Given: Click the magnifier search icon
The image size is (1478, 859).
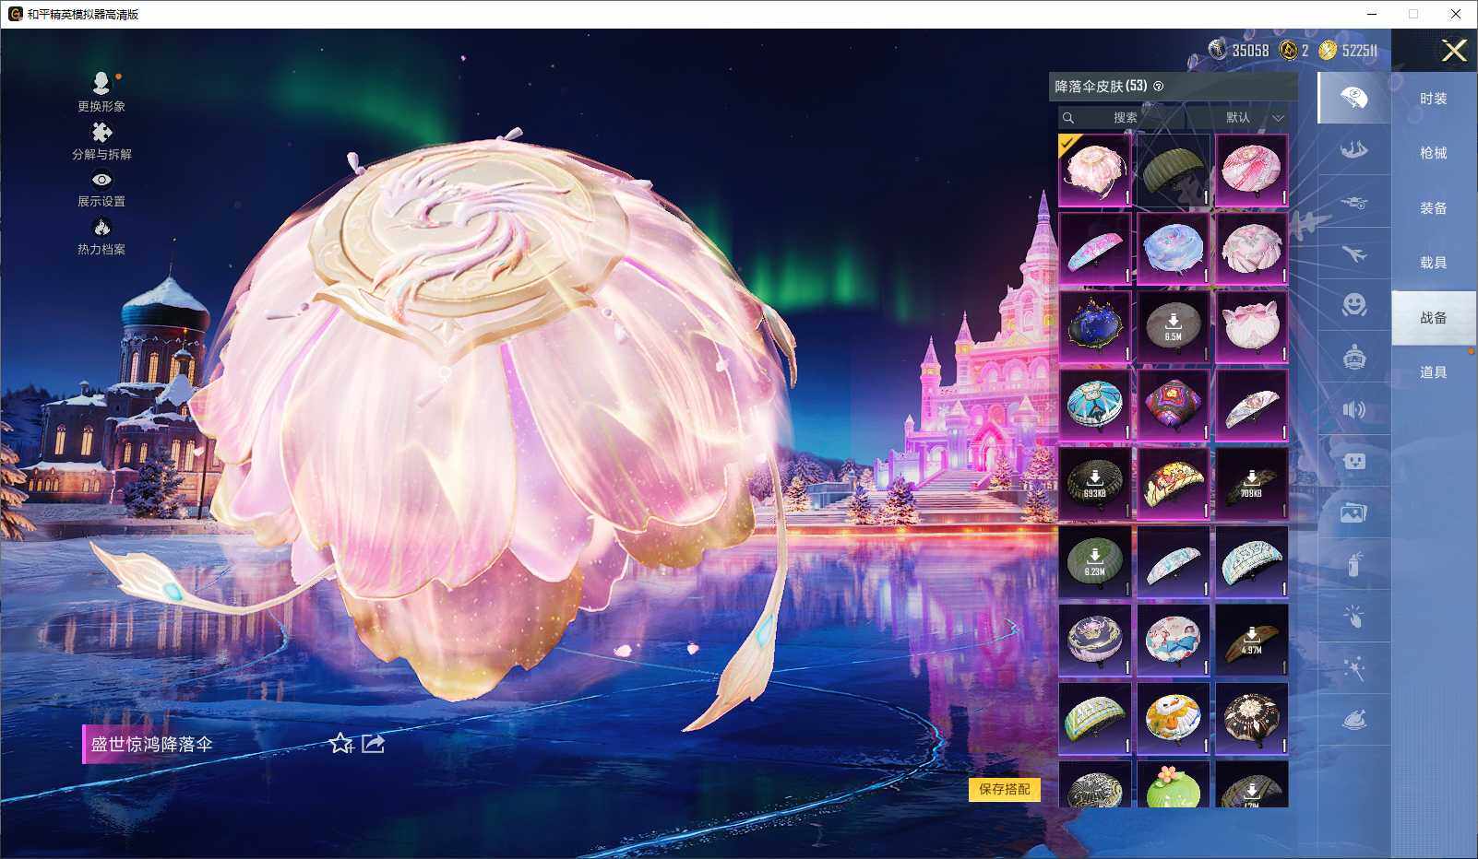Looking at the screenshot, I should [1068, 118].
